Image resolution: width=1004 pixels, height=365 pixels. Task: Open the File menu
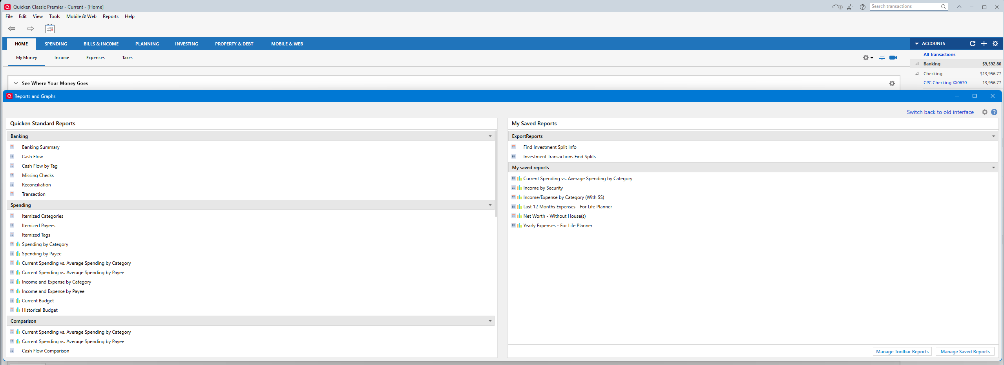pyautogui.click(x=9, y=16)
